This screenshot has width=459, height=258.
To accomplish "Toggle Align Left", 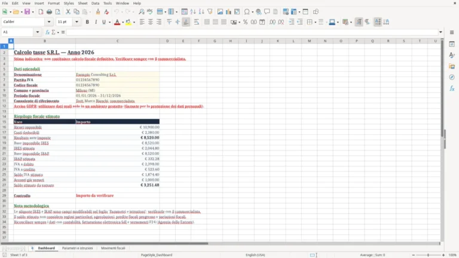I will click(142, 22).
